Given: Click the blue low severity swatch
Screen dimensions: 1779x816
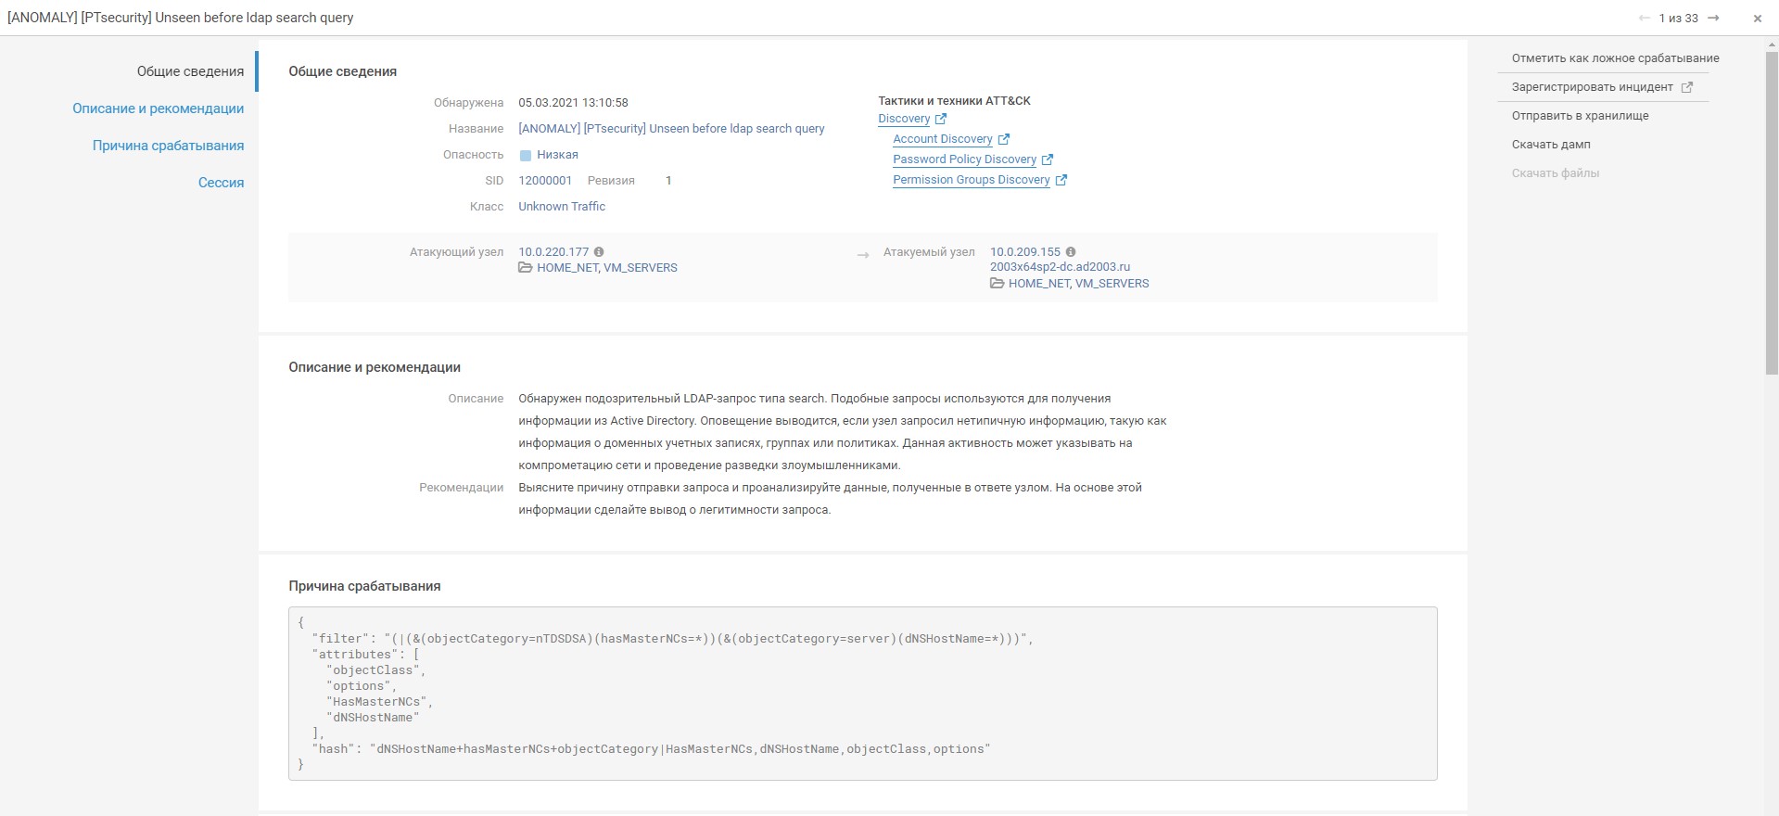Looking at the screenshot, I should pos(526,156).
